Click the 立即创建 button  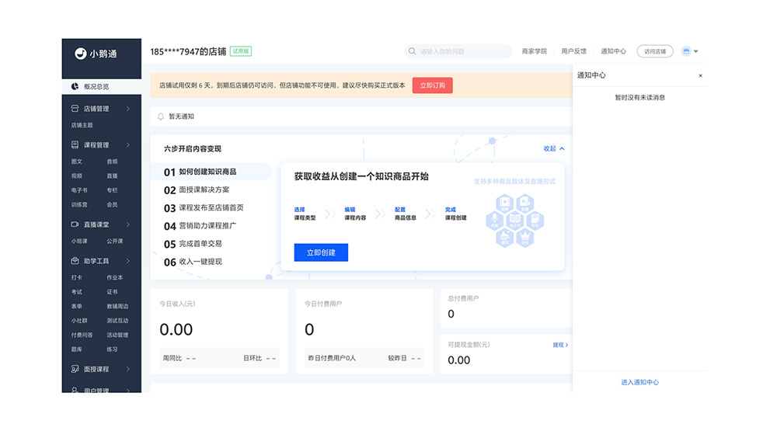pyautogui.click(x=321, y=252)
